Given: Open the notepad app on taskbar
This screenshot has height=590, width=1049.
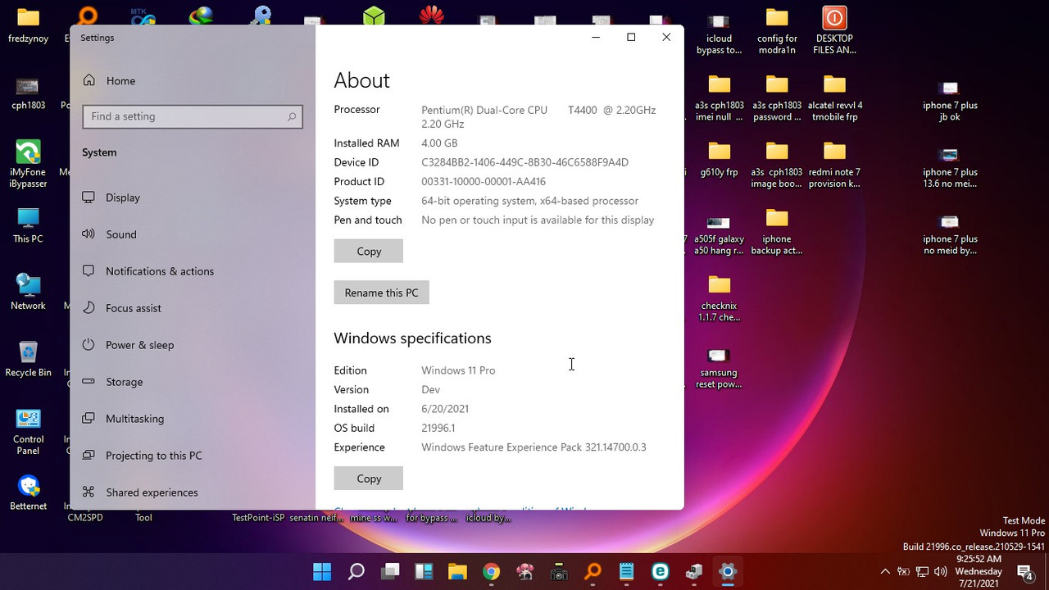Looking at the screenshot, I should pos(626,571).
